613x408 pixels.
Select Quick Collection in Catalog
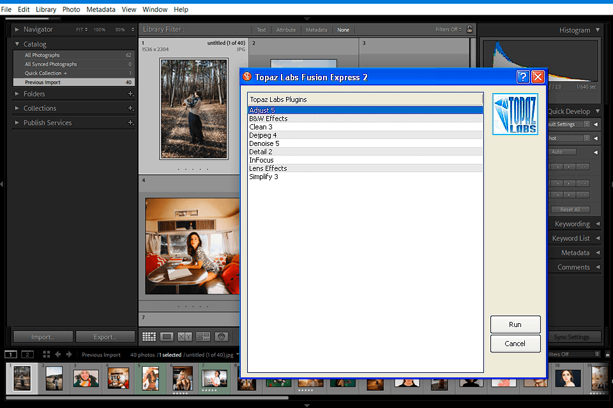coord(74,73)
